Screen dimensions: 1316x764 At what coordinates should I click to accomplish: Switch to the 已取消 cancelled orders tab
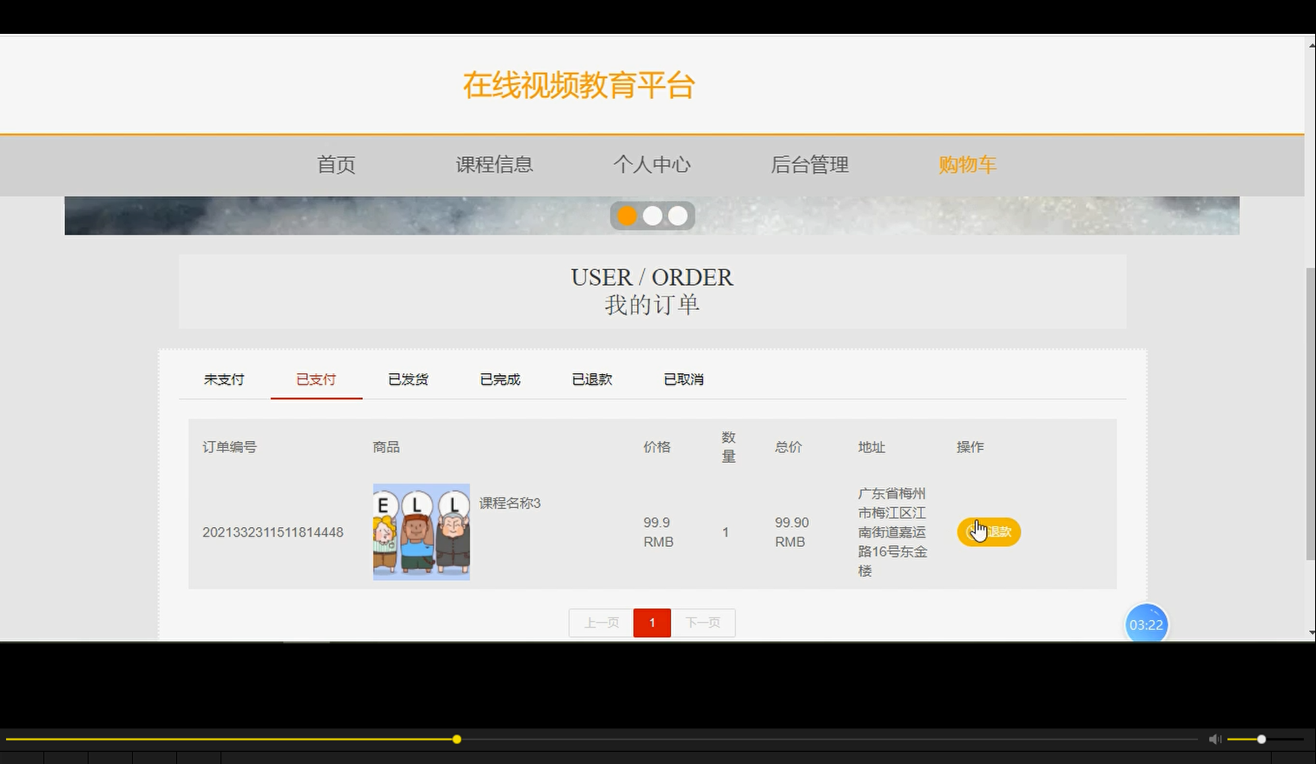click(683, 379)
